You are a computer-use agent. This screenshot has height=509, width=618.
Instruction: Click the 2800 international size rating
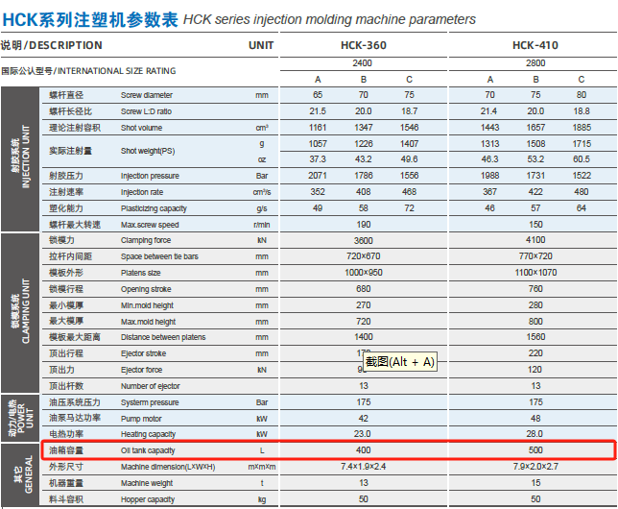point(535,63)
